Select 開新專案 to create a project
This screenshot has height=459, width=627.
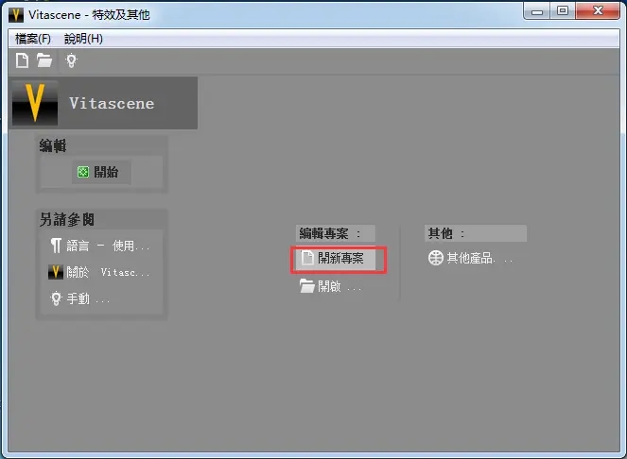pos(337,258)
